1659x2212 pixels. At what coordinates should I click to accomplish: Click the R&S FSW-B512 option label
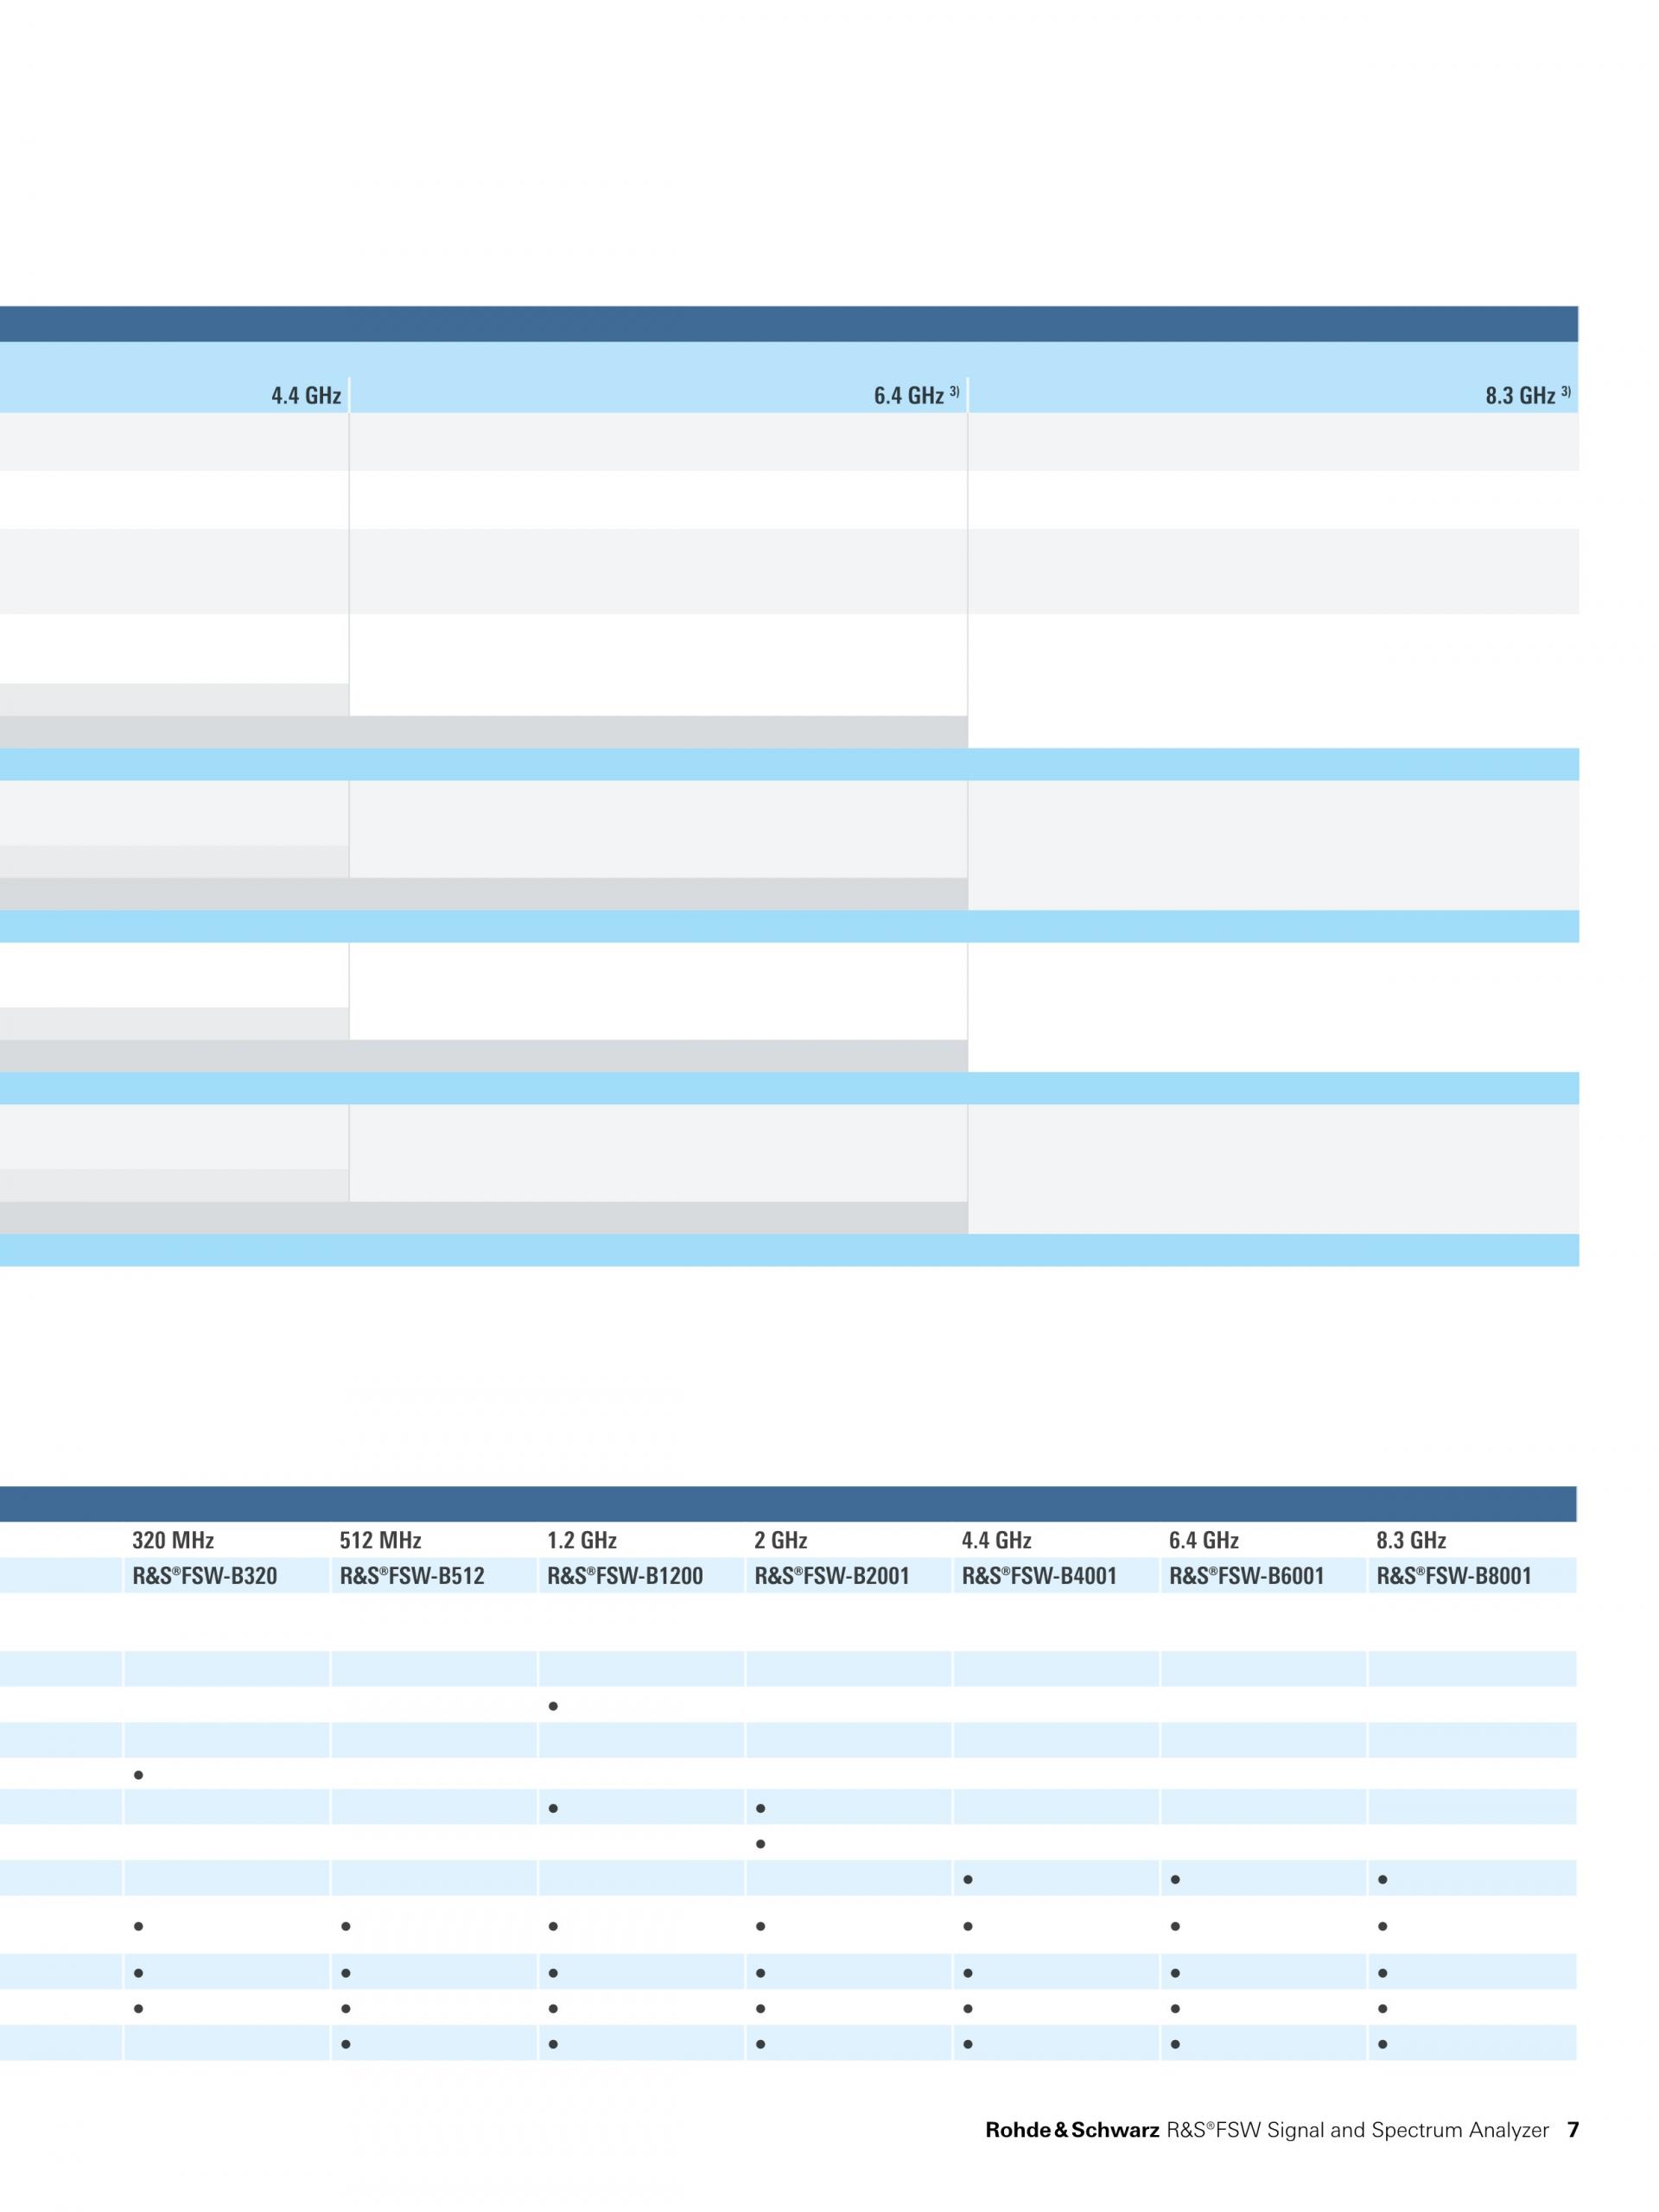[x=411, y=1577]
